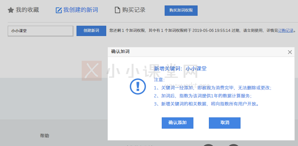This screenshot has width=298, height=146.
Task: Click the exclamation warning icon in dialog
Action: click(x=138, y=87)
